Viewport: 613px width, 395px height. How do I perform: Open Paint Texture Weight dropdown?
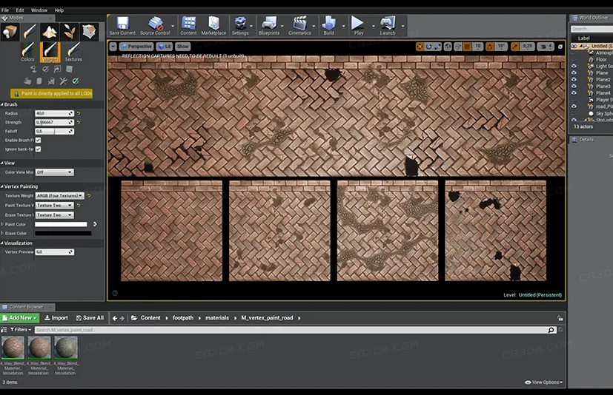point(54,206)
